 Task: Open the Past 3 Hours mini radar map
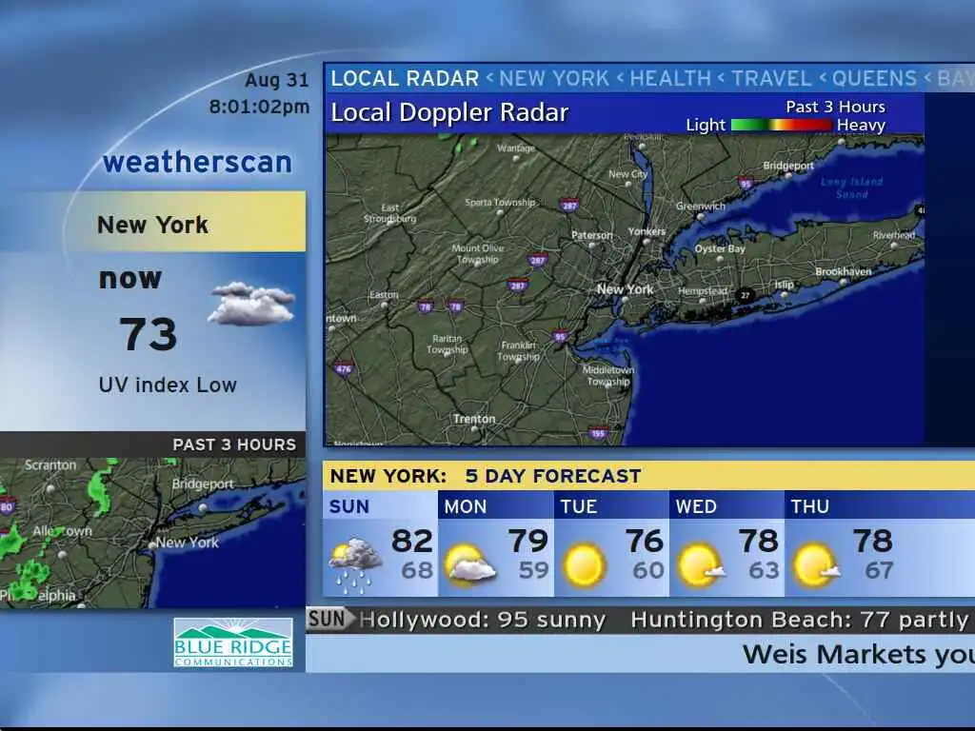click(152, 533)
